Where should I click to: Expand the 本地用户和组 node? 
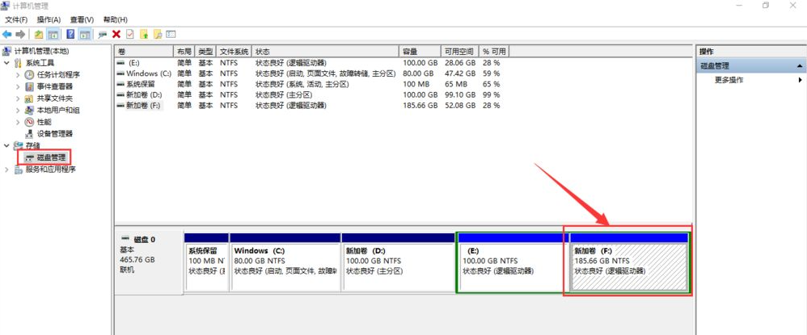[18, 110]
